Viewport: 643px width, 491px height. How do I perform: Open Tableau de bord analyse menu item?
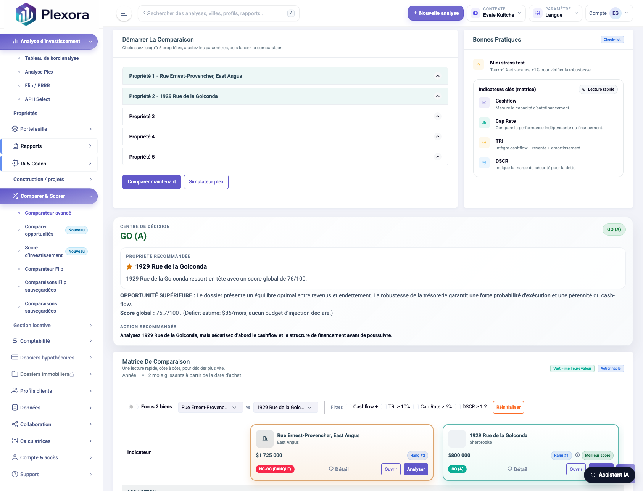(52, 58)
